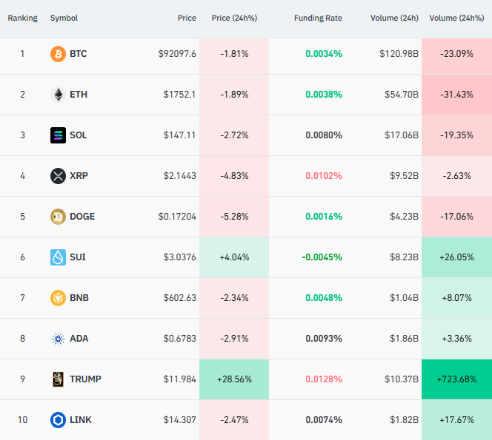The image size is (492, 440).
Task: Click the Bitcoin BTC coin icon
Action: [x=58, y=54]
